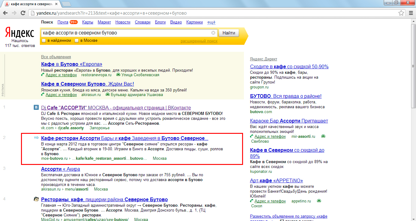Go back with the browser back arrow
This screenshot has width=416, height=221.
click(5, 13)
